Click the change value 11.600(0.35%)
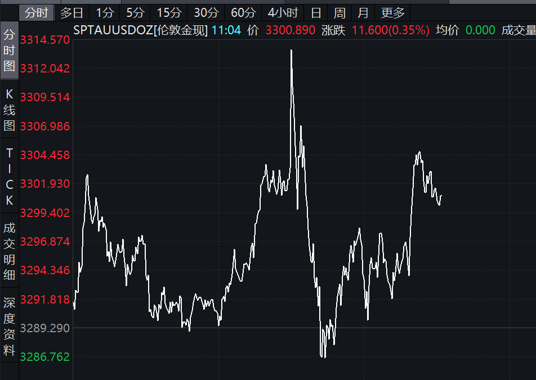Screen dimensions: 536x380 tap(391, 30)
